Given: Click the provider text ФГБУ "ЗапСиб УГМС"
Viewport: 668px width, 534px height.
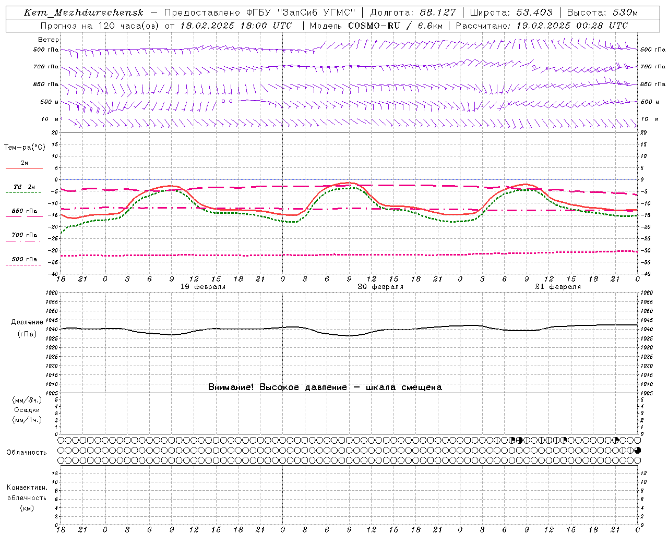Looking at the screenshot, I should point(301,13).
